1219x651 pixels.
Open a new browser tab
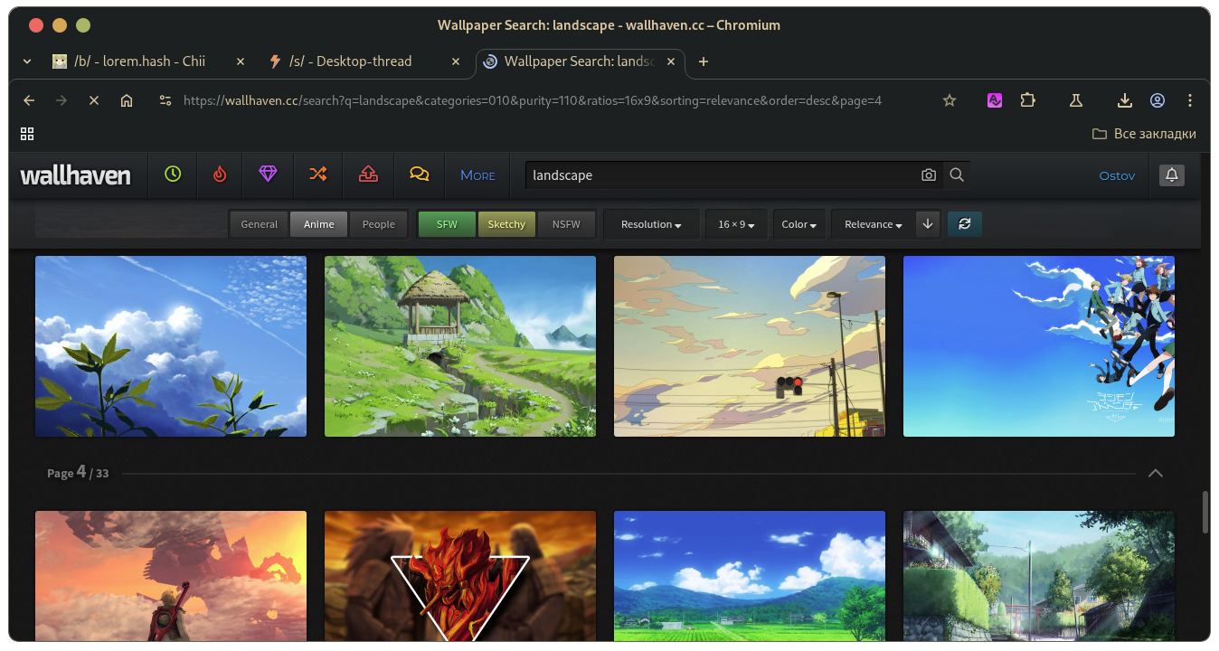pyautogui.click(x=704, y=61)
